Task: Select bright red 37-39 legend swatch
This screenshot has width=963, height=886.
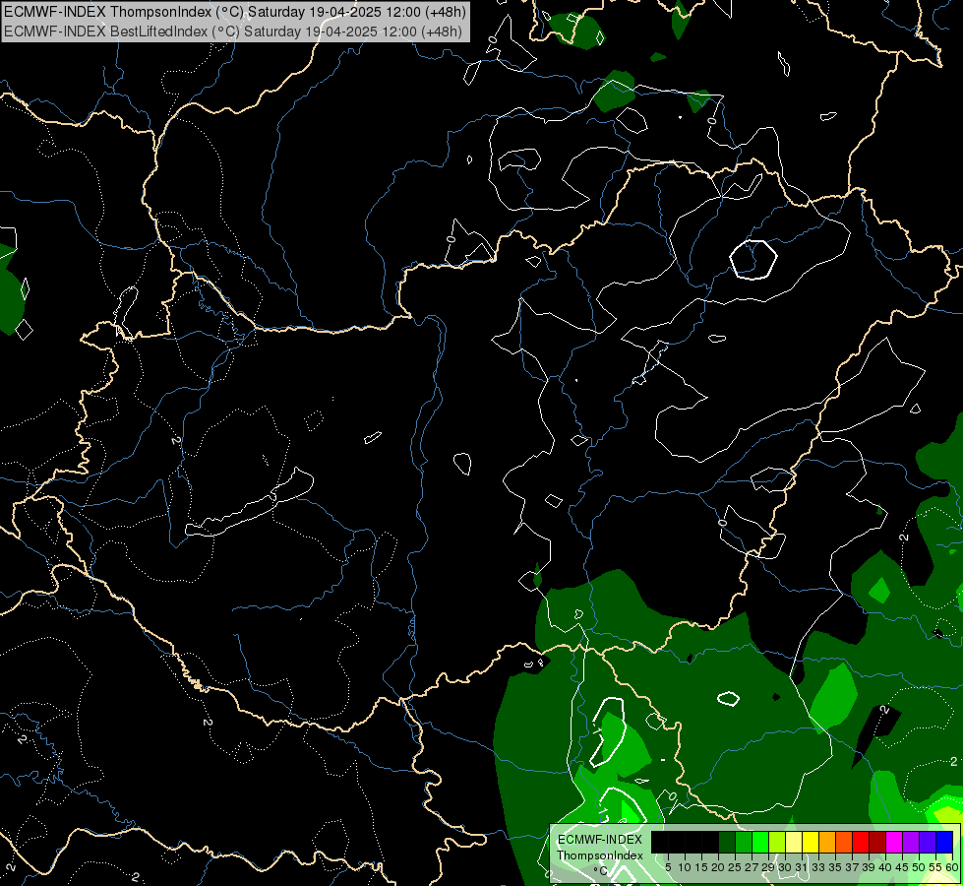Action: point(861,842)
